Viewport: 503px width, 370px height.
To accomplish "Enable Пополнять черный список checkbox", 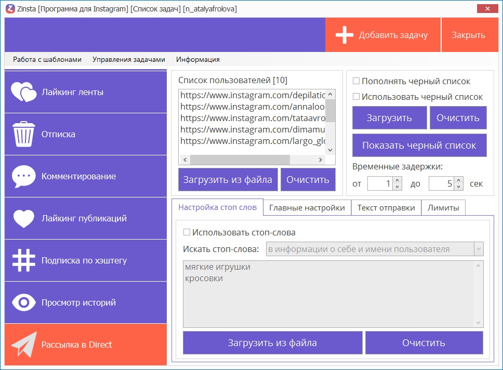I will [356, 81].
